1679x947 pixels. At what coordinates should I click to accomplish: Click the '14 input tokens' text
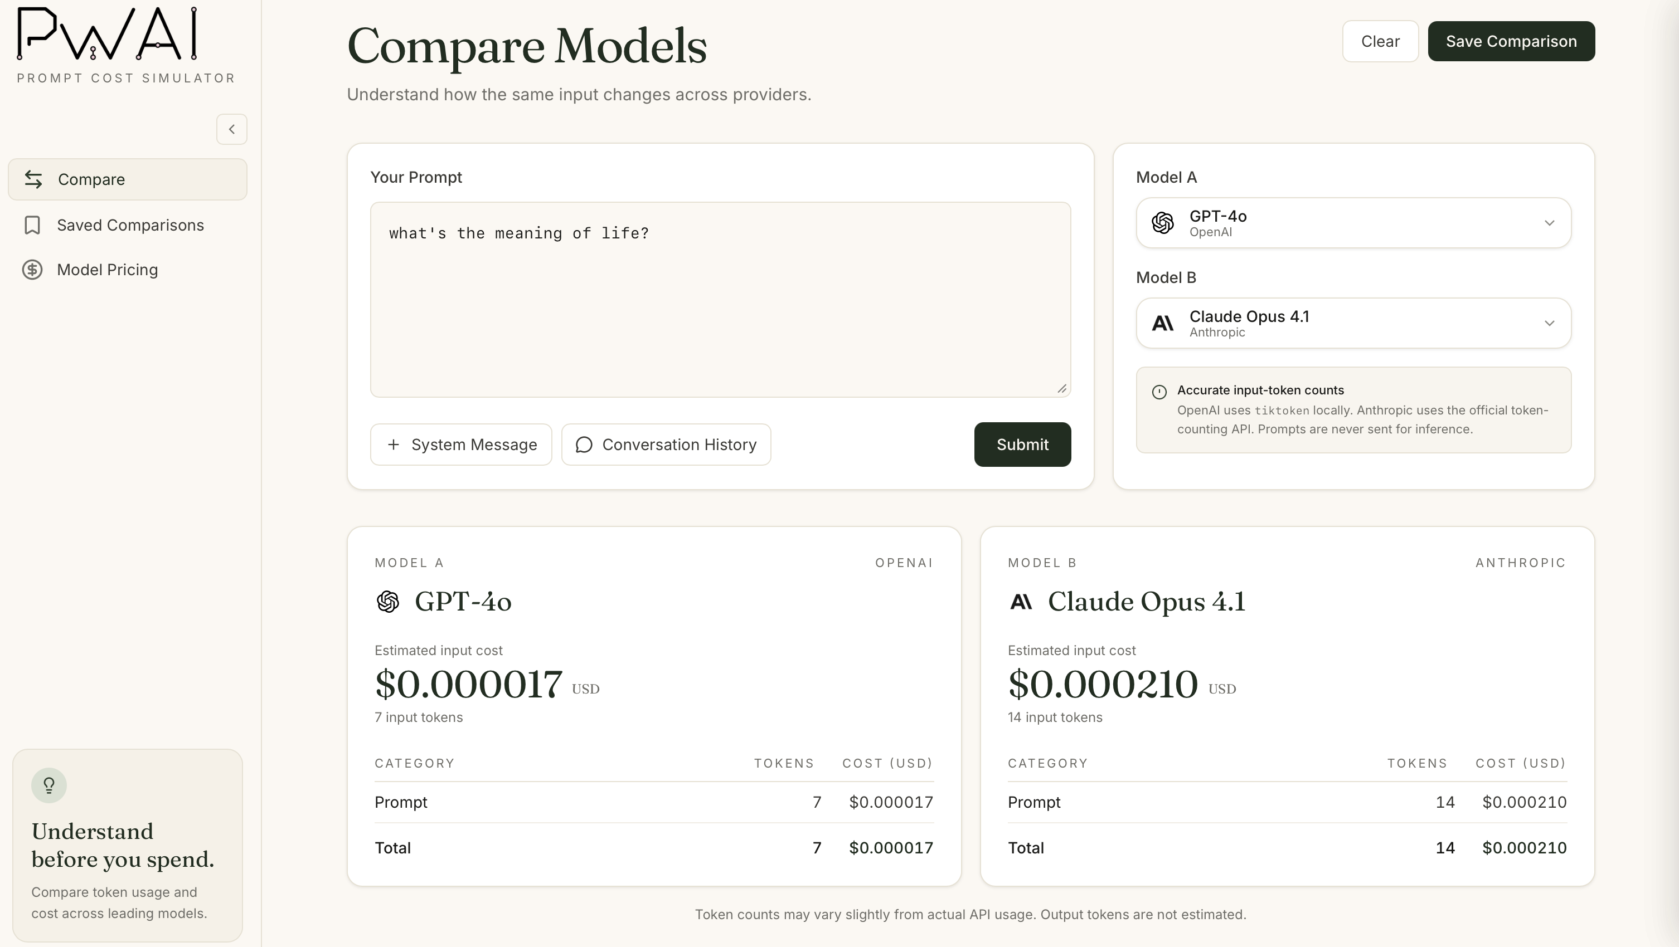click(1055, 717)
